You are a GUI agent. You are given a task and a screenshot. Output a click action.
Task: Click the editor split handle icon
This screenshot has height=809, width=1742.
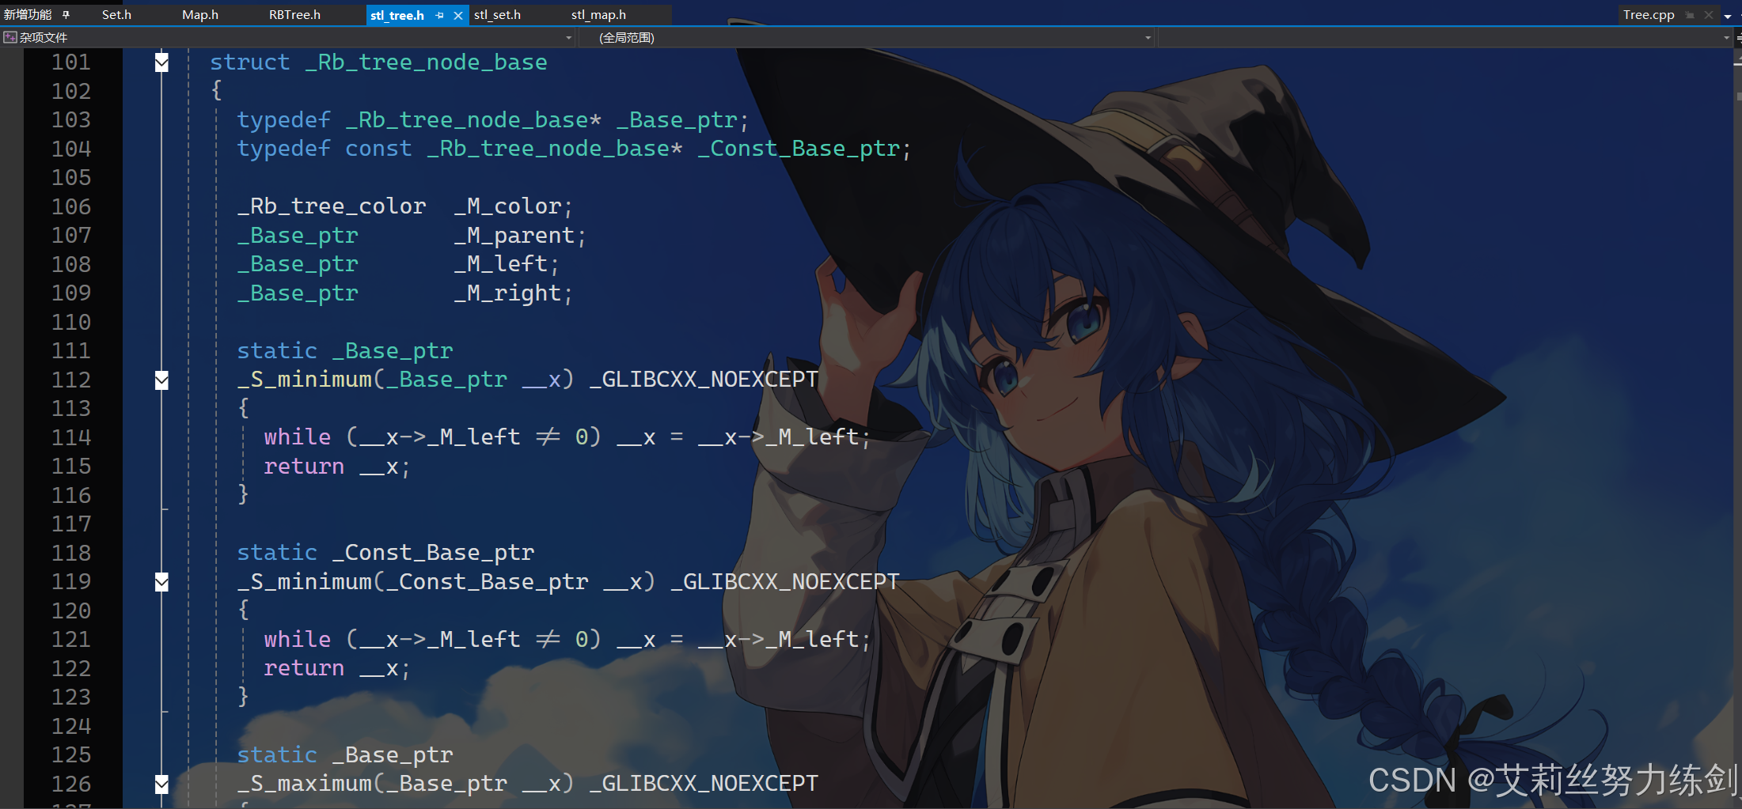click(x=1738, y=37)
